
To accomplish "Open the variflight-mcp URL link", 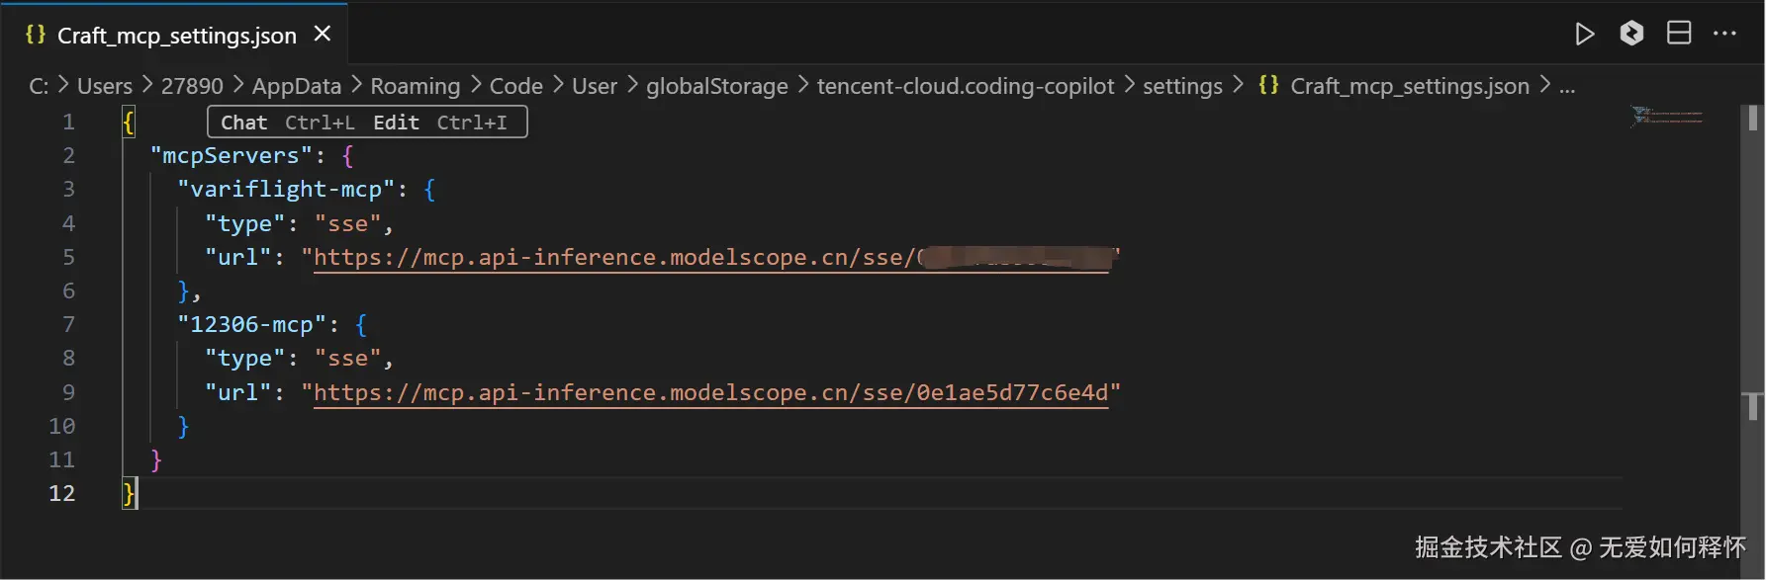I will pos(613,258).
